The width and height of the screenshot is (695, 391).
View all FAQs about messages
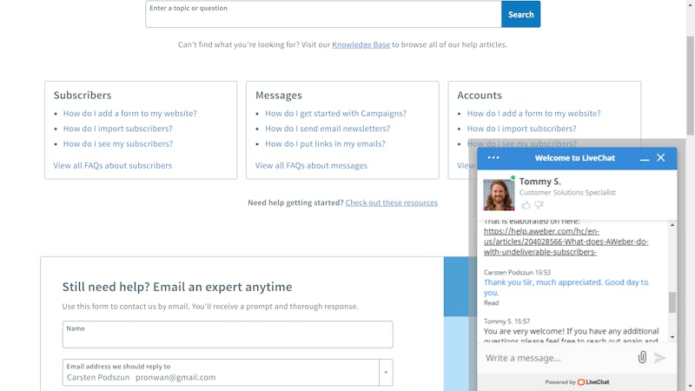311,165
